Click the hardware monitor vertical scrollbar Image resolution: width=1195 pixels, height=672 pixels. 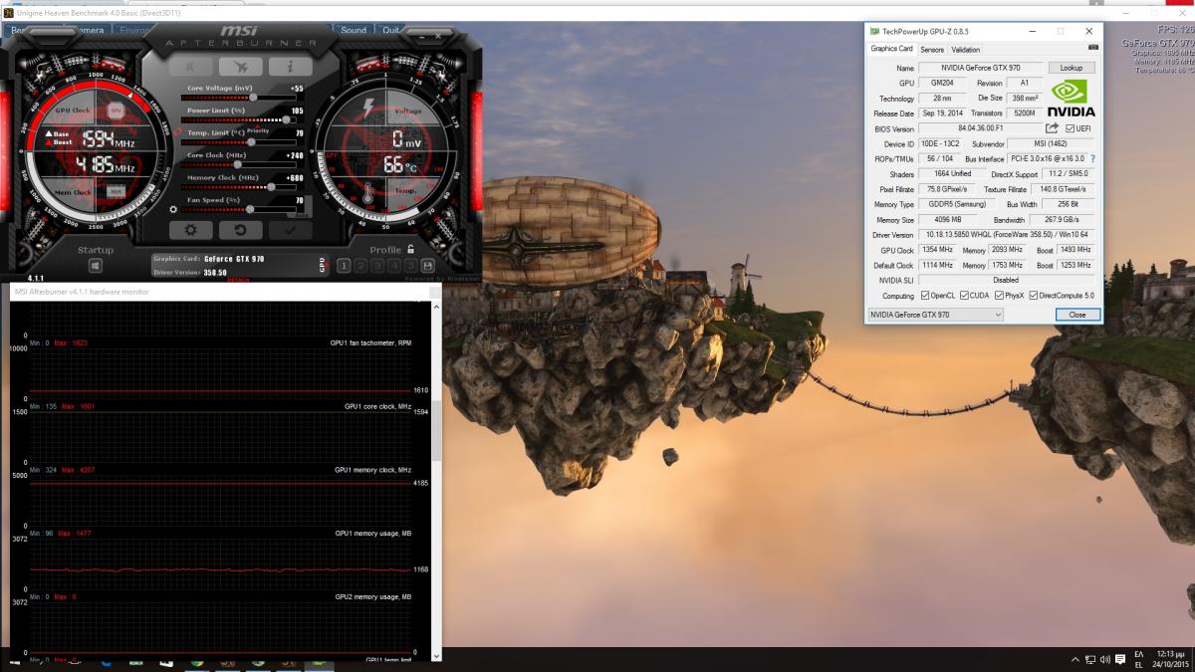tap(437, 431)
